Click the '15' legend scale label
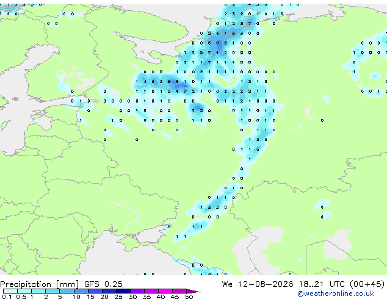Image resolution: width=387 pixels, height=299 pixels. pyautogui.click(x=90, y=297)
